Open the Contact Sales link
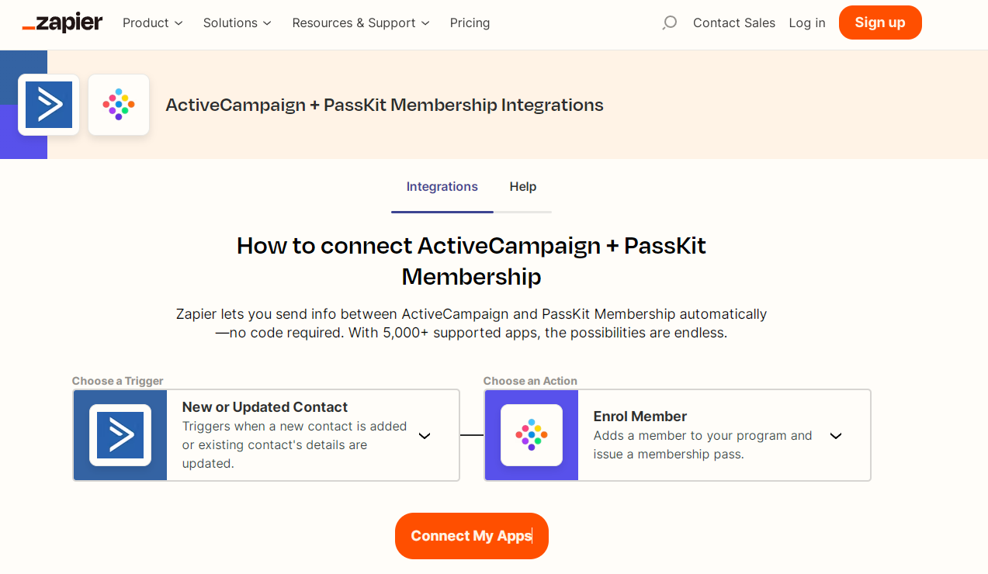 (x=734, y=23)
